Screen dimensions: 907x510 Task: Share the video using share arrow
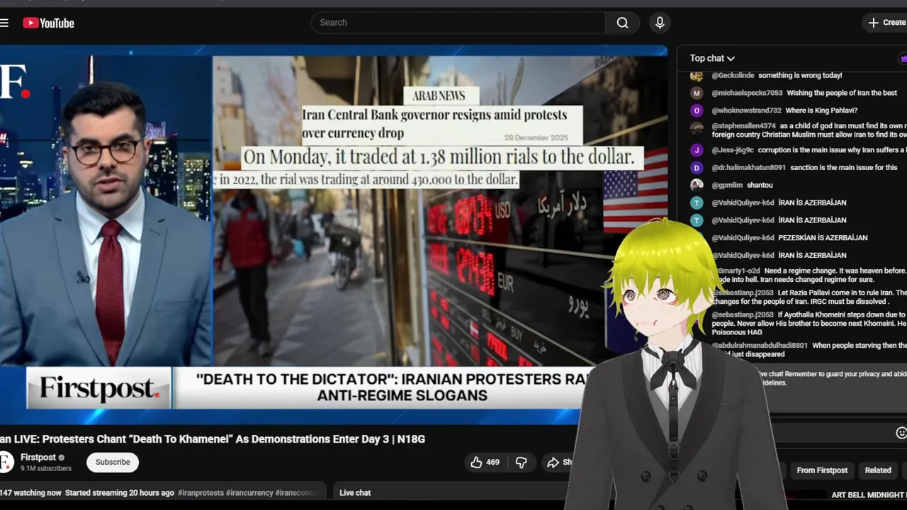(558, 462)
